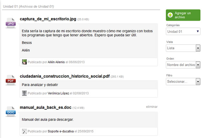Click eliminar link for manual_aula_back_es.doc
The height and width of the screenshot is (138, 202).
click(152, 107)
